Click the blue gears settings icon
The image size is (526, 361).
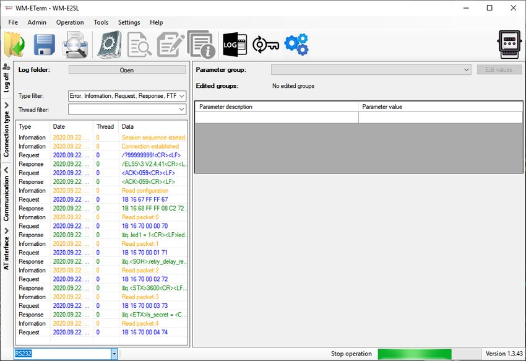point(296,45)
